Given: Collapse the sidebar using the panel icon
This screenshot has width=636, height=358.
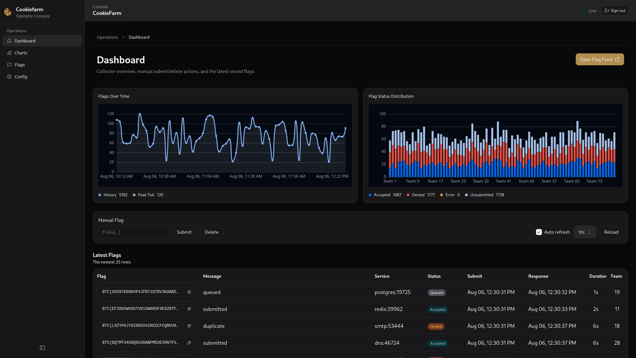Looking at the screenshot, I should pyautogui.click(x=42, y=347).
